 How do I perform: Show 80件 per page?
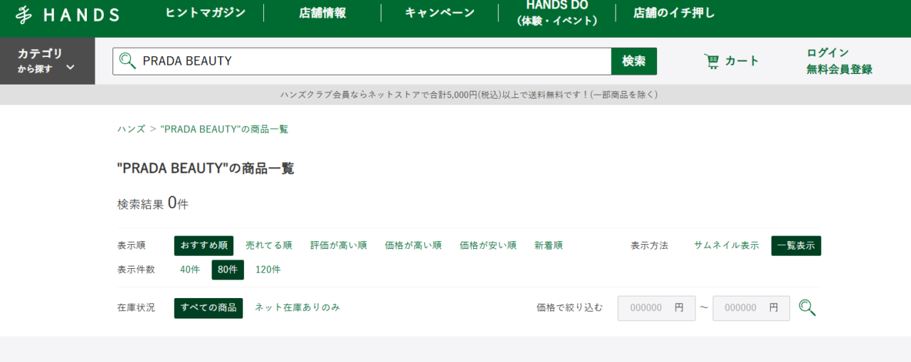(228, 270)
